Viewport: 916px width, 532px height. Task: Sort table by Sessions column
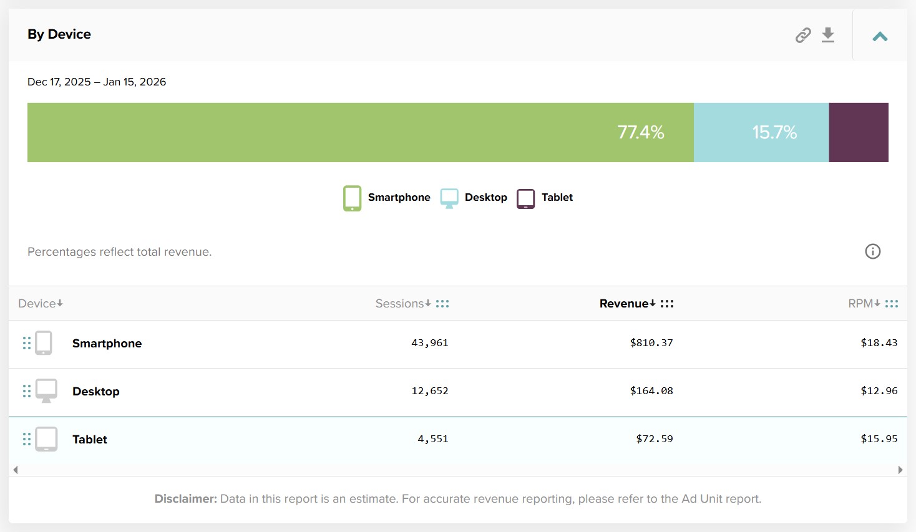402,304
